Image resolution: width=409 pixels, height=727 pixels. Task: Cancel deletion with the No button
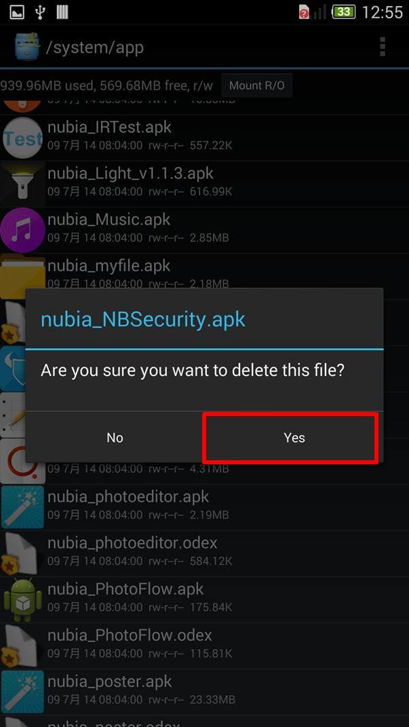[115, 437]
